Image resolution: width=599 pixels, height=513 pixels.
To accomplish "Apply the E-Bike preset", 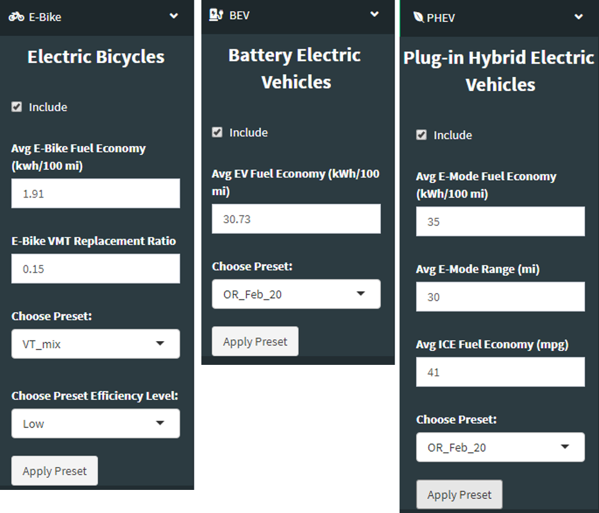I will pyautogui.click(x=55, y=471).
